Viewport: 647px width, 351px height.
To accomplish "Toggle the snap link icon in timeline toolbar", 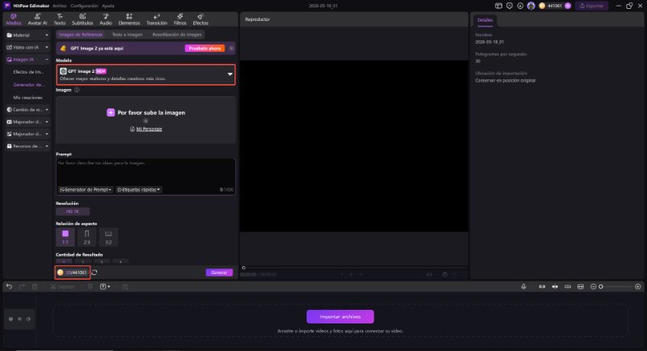I will [x=542, y=286].
